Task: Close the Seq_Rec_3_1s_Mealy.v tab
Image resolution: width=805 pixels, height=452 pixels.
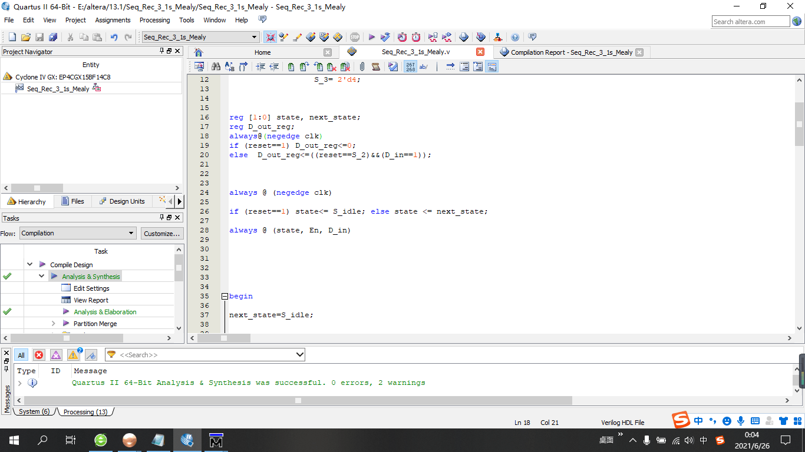Action: click(x=480, y=52)
